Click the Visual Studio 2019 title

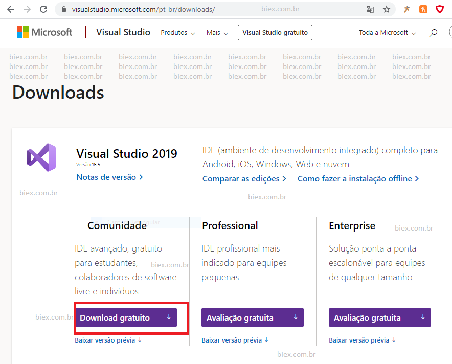coord(126,153)
